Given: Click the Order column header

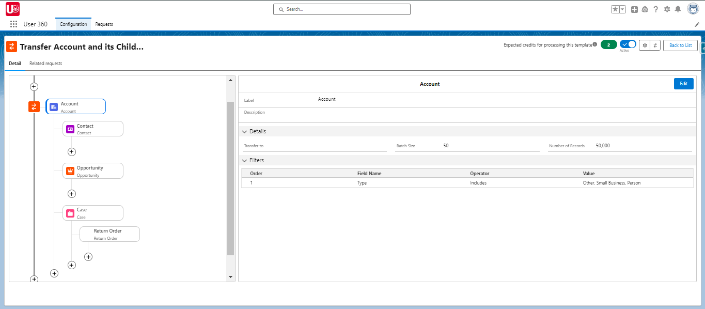Looking at the screenshot, I should 256,174.
